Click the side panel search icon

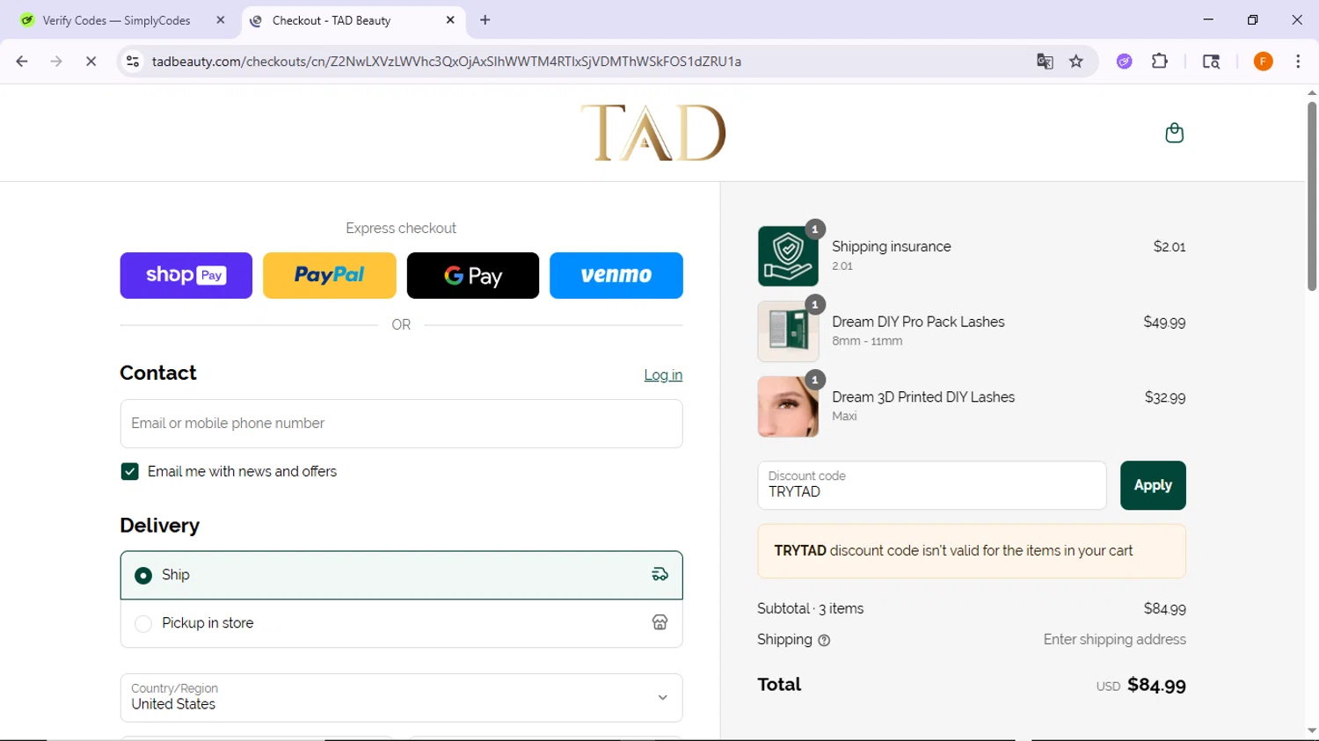[x=1211, y=62]
